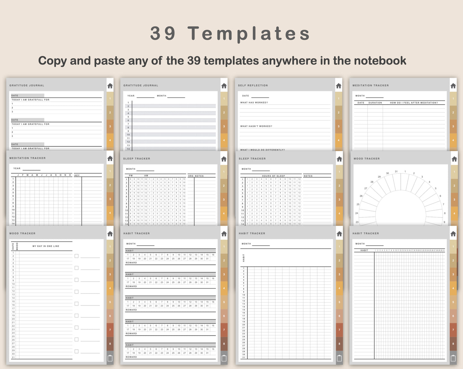
Task: Select tab 3 on PM/AM Sleep Tracker
Action: coord(224,200)
